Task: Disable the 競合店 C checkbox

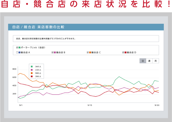Action: pyautogui.click(x=88, y=53)
